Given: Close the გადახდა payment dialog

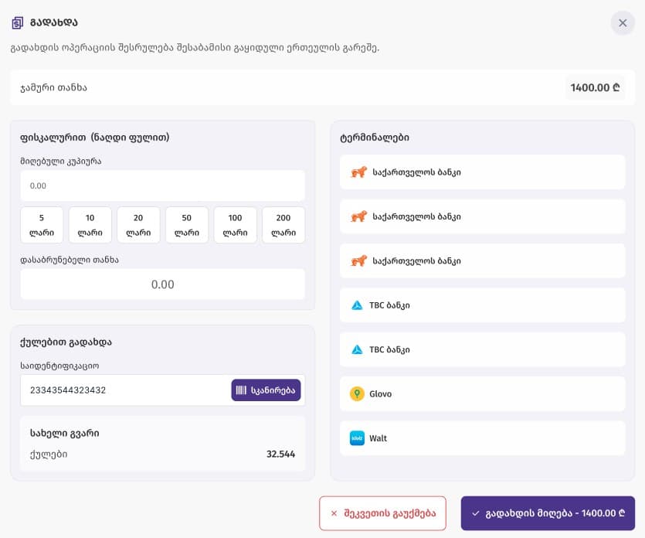Looking at the screenshot, I should click(x=623, y=22).
